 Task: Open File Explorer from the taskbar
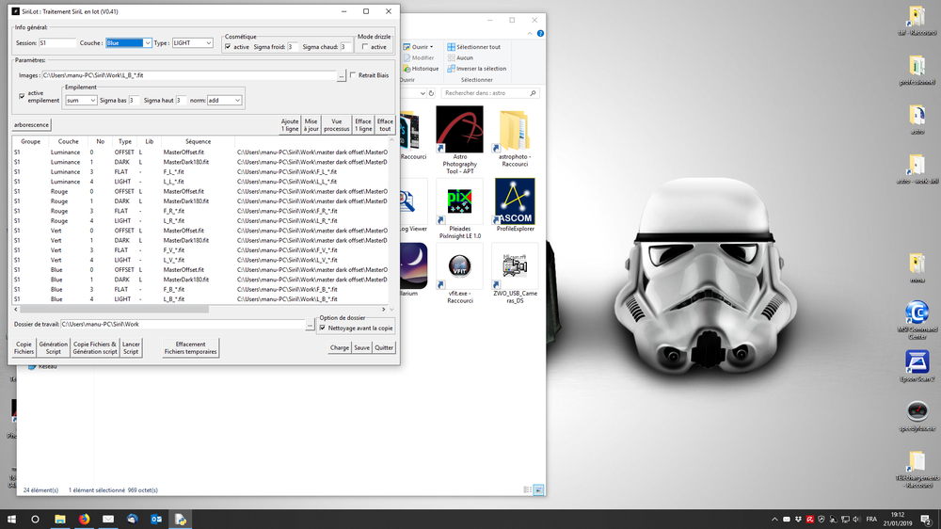pos(60,519)
